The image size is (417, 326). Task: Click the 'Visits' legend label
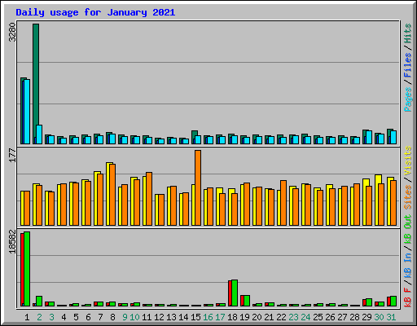point(408,161)
